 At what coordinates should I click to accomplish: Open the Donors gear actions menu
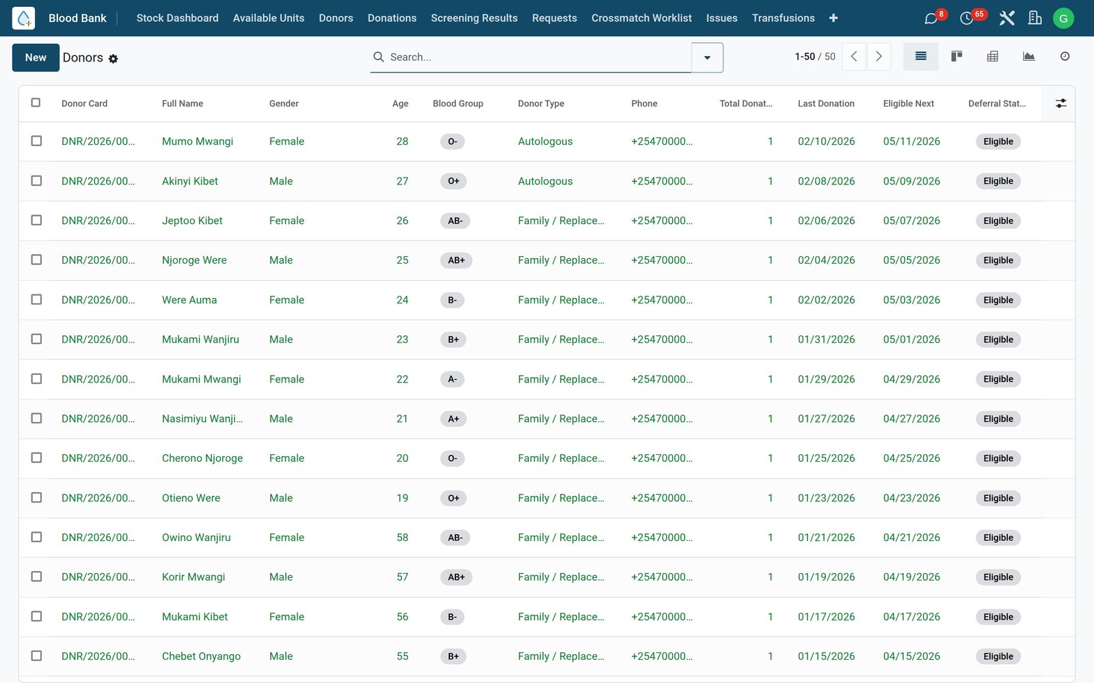114,59
